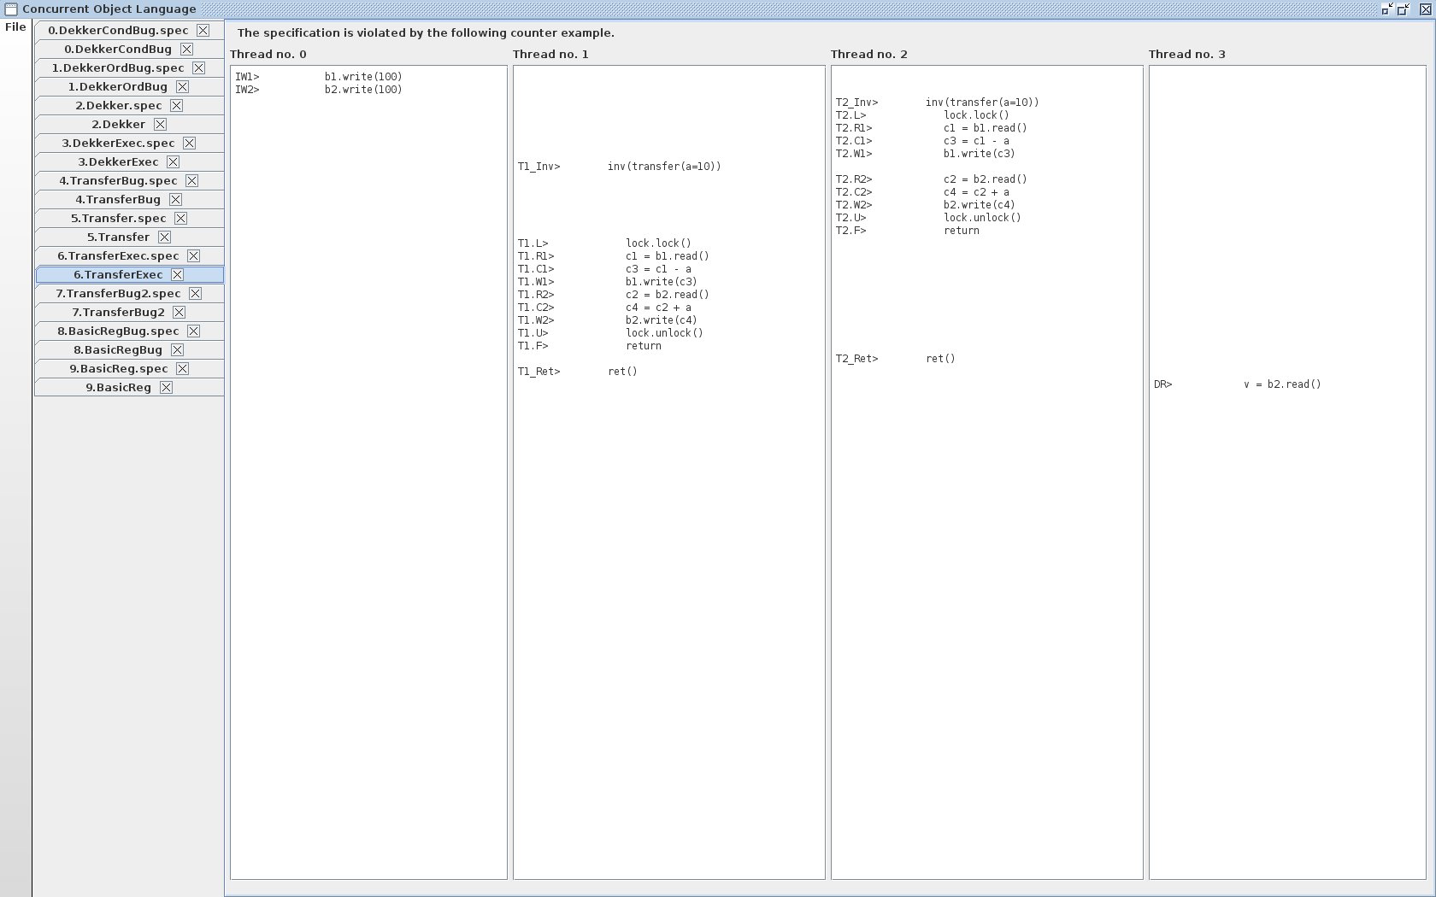The image size is (1436, 897).
Task: Click the T2.R1 c1 = b1.read() line
Action: tap(932, 128)
